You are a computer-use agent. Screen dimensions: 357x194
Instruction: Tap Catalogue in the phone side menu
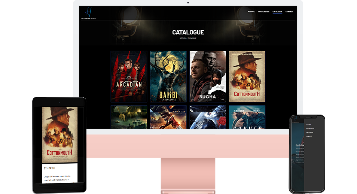tap(309, 133)
